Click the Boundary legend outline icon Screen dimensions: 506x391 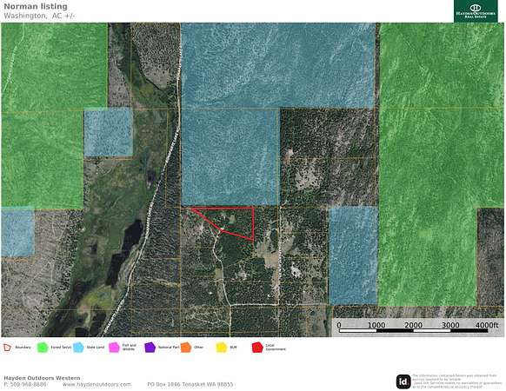[x=7, y=348]
